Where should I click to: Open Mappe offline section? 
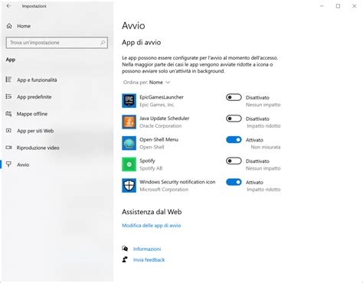point(32,114)
